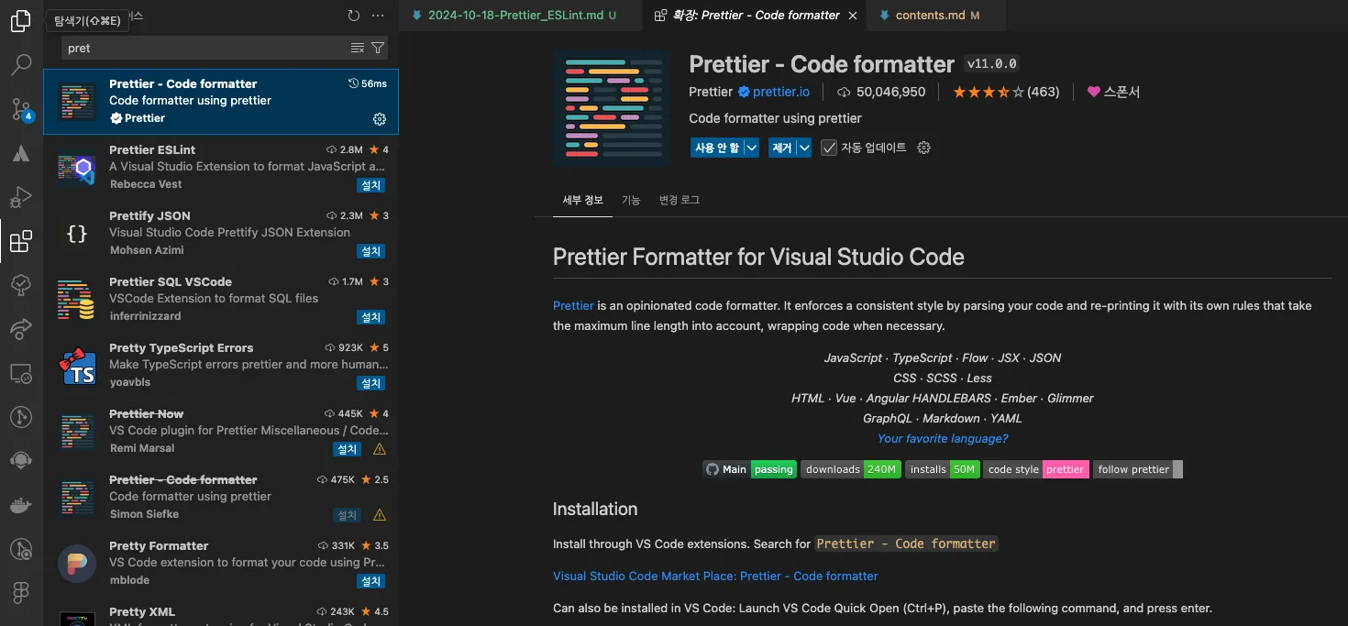The width and height of the screenshot is (1348, 626).
Task: Click the verified publisher badge by prettier.io
Action: click(x=745, y=92)
